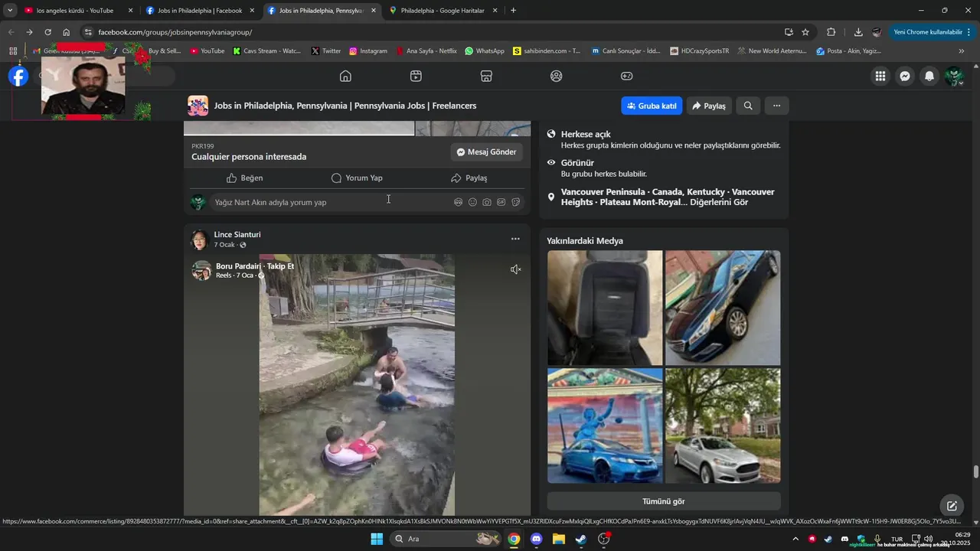Switch to 'Philadelphia - Google Haritalar' tab

pos(443,11)
